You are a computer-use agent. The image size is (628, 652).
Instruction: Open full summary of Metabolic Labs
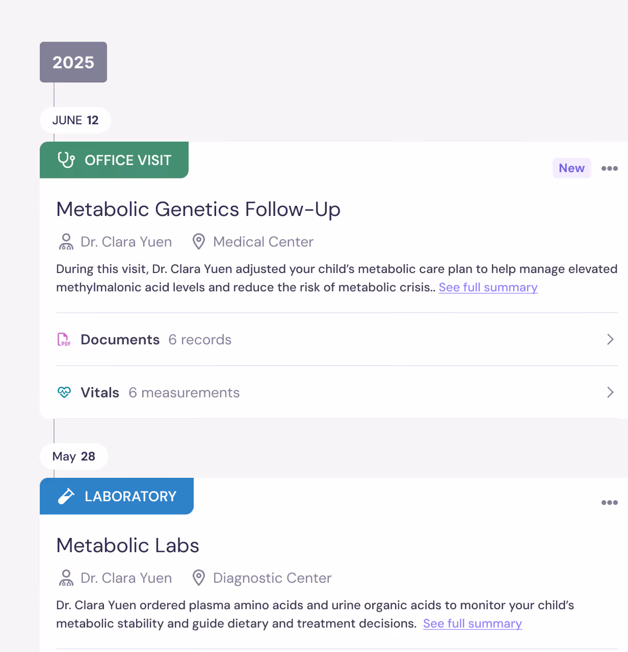(x=472, y=623)
